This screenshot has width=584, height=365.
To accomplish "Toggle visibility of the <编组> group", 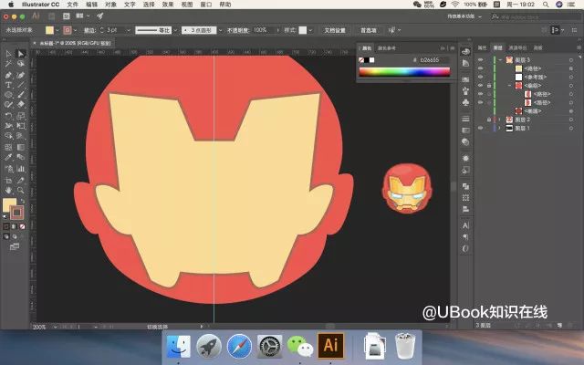I will 481,86.
